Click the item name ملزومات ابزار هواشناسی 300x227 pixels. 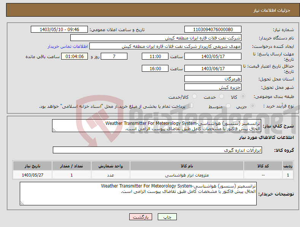point(187,175)
